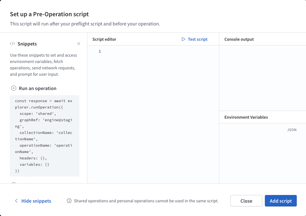Click the plus icon of the snippet below Run an operation
The width and height of the screenshot is (306, 216).
point(13,183)
